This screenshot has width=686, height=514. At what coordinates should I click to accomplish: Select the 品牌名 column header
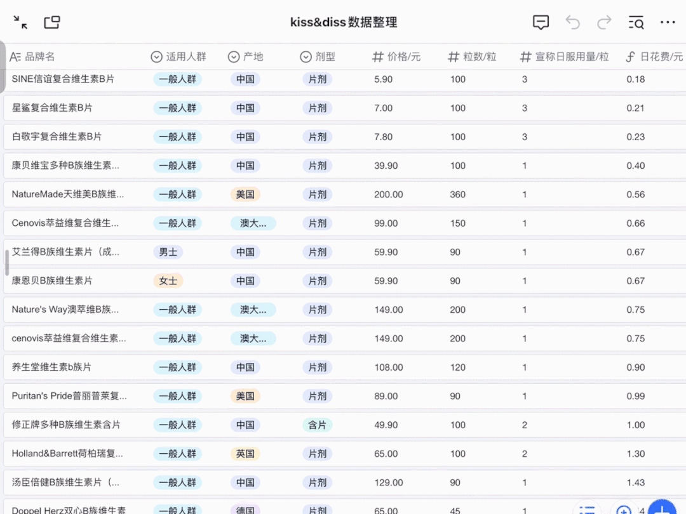pos(39,57)
